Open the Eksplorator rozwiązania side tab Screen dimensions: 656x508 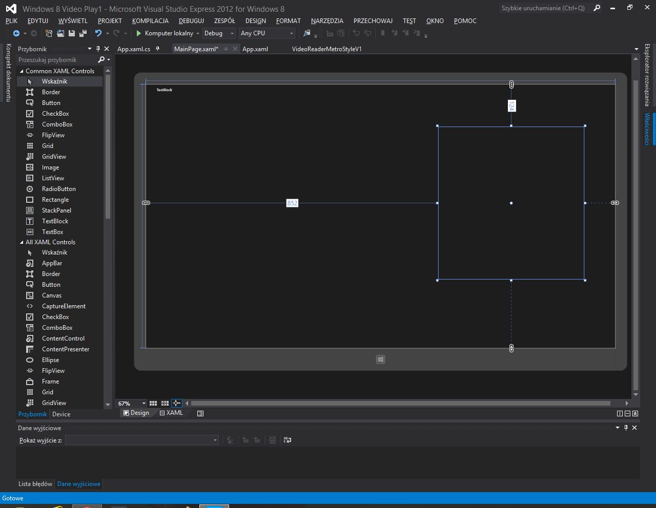[647, 74]
